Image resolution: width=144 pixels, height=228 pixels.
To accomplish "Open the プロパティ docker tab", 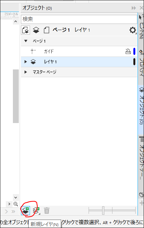I will [141, 63].
